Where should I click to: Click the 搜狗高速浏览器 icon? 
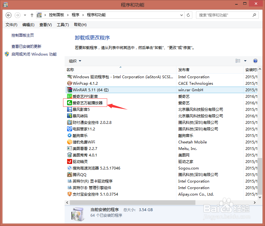click(70, 168)
